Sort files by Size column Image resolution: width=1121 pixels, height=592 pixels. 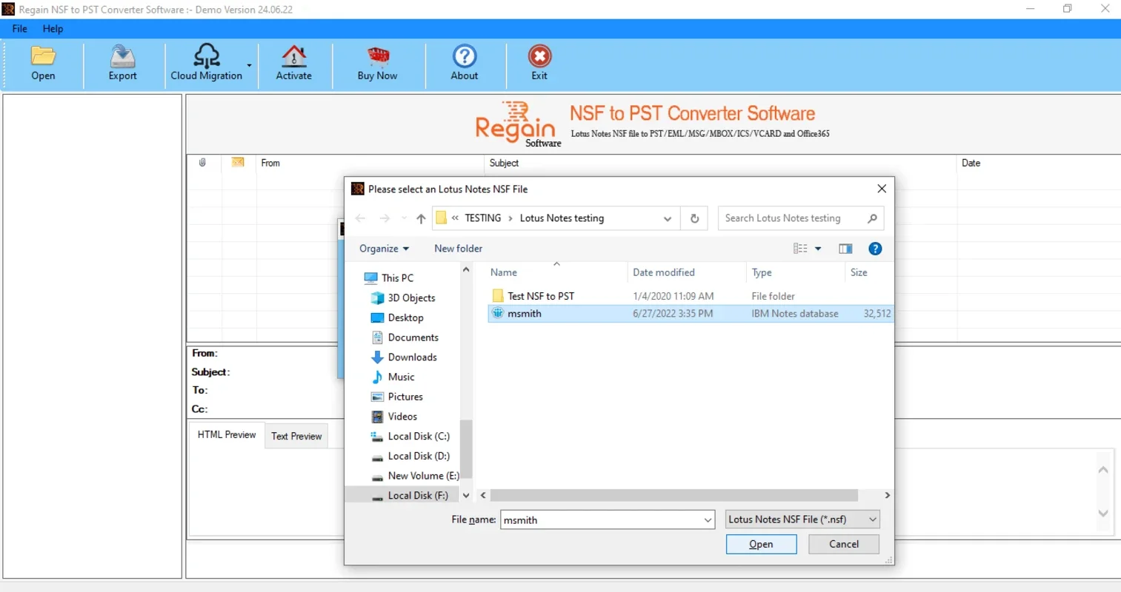point(859,272)
